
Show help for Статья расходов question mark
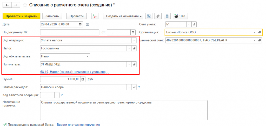point(139,87)
